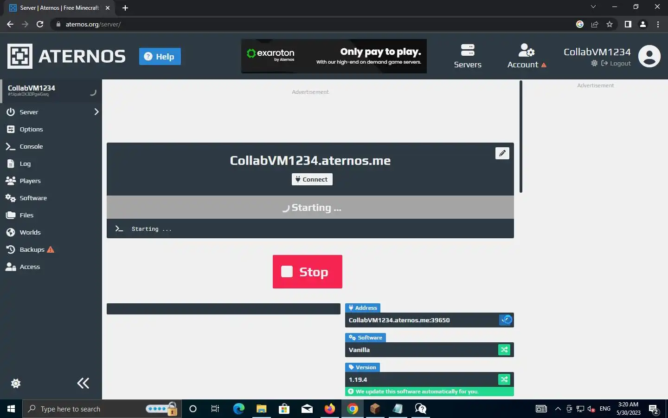Go back with browser back arrow

pyautogui.click(x=10, y=24)
